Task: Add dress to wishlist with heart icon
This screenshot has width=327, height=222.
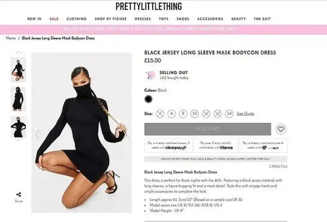Action: 281,129
